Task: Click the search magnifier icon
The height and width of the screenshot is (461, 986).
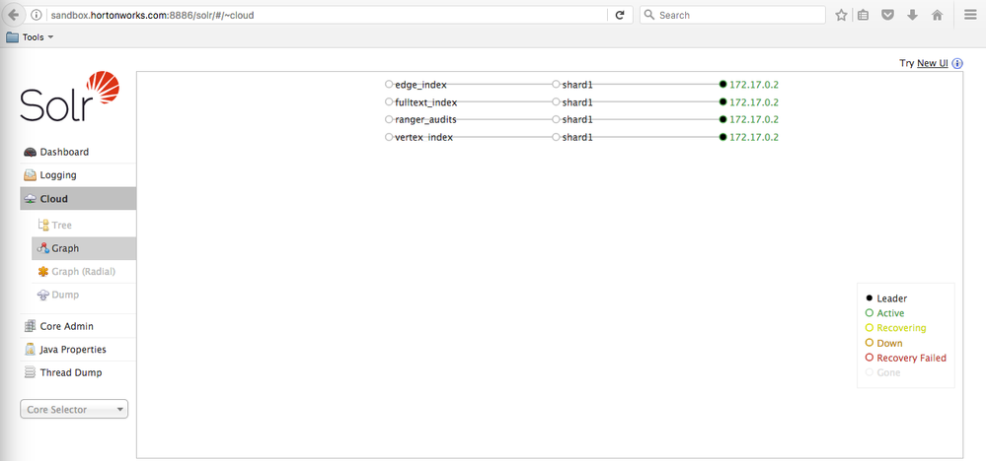Action: [650, 15]
